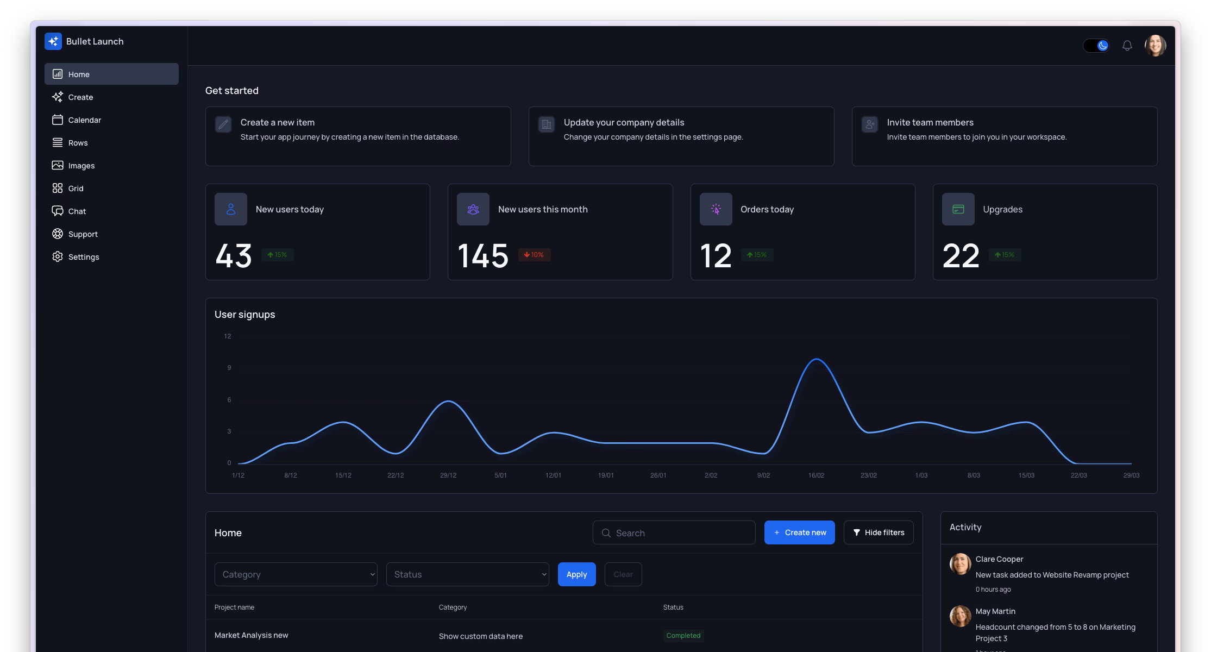Open the Category dropdown filter
Image resolution: width=1211 pixels, height=652 pixels.
tap(296, 574)
